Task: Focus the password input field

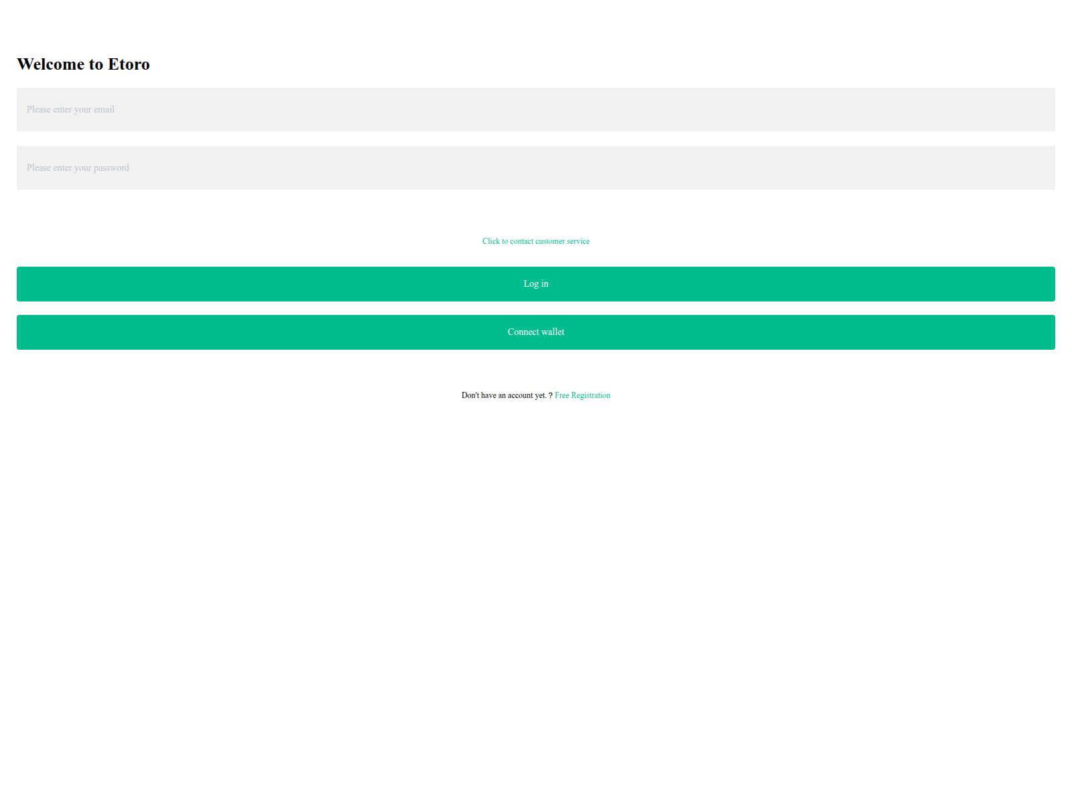Action: point(536,167)
